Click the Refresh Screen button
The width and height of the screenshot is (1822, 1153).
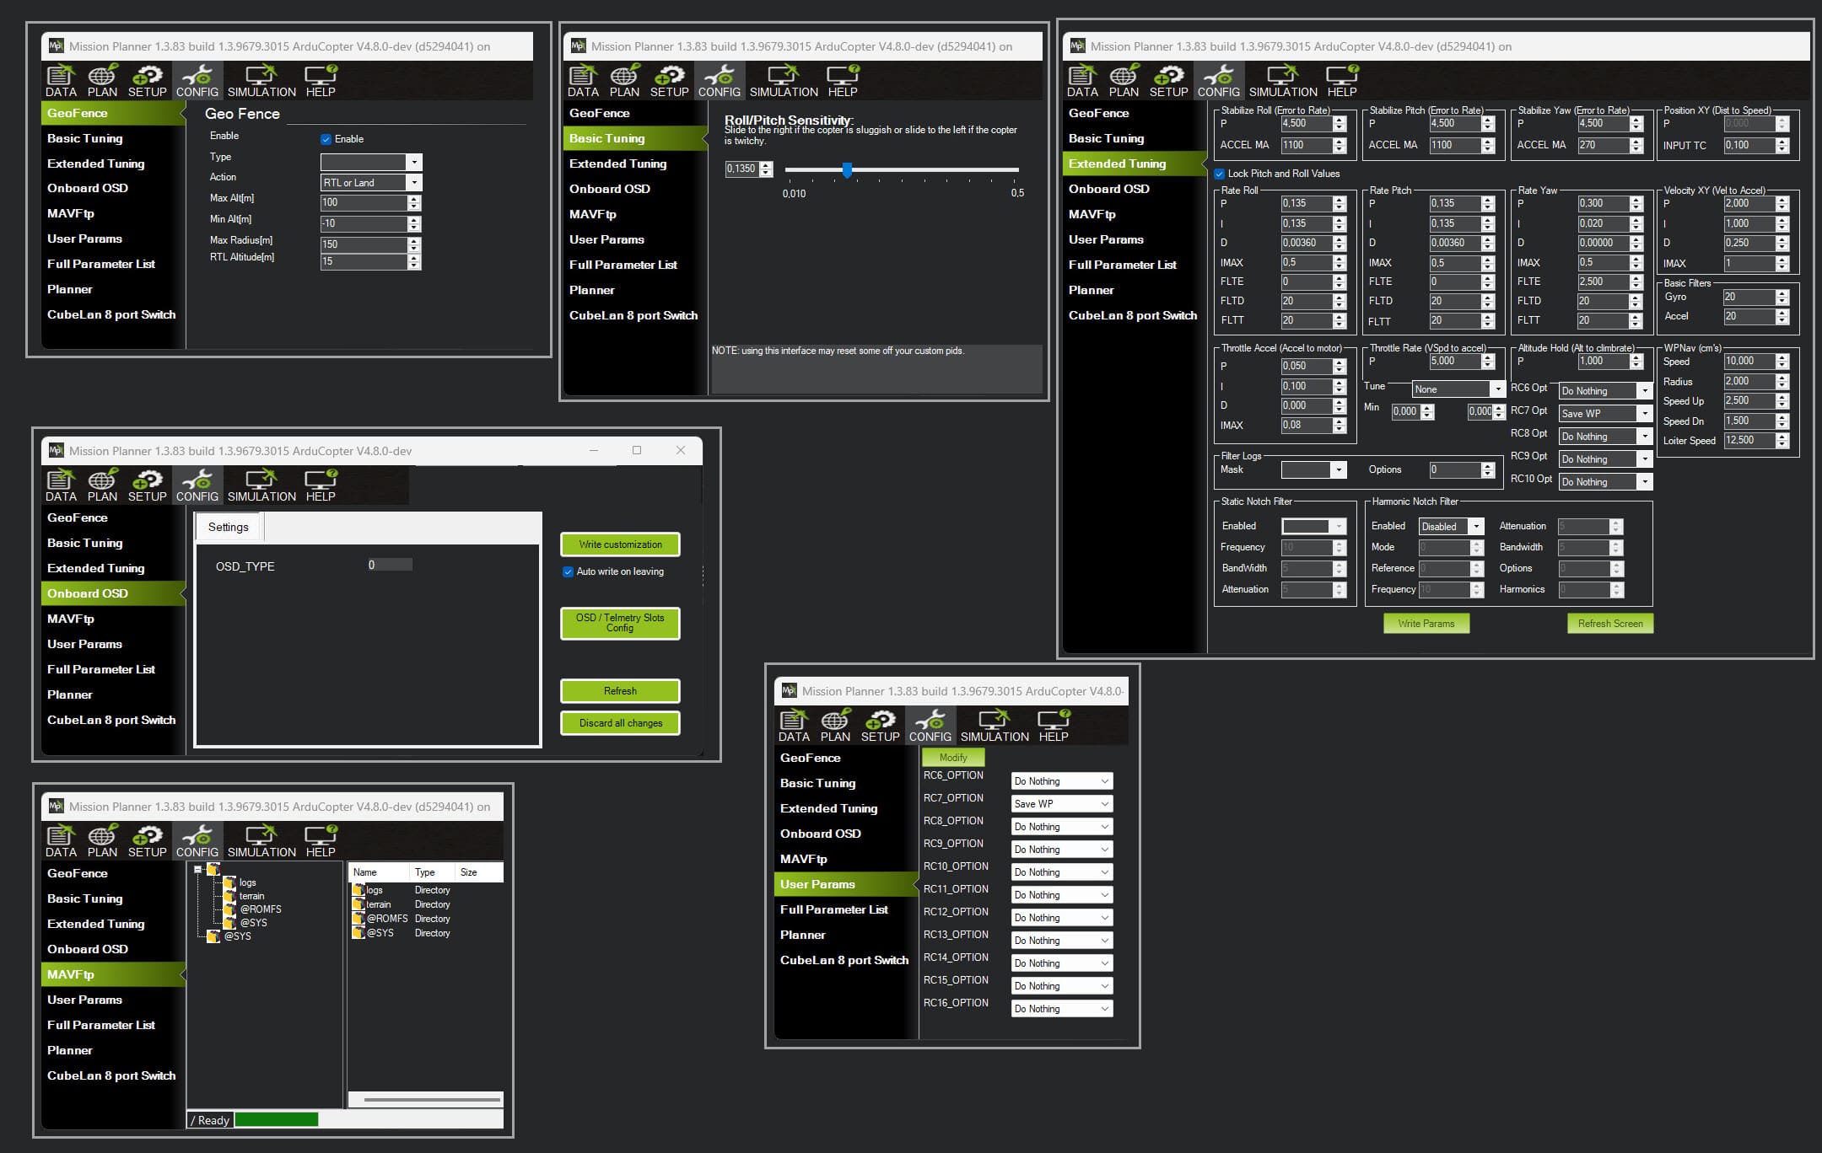point(1610,624)
